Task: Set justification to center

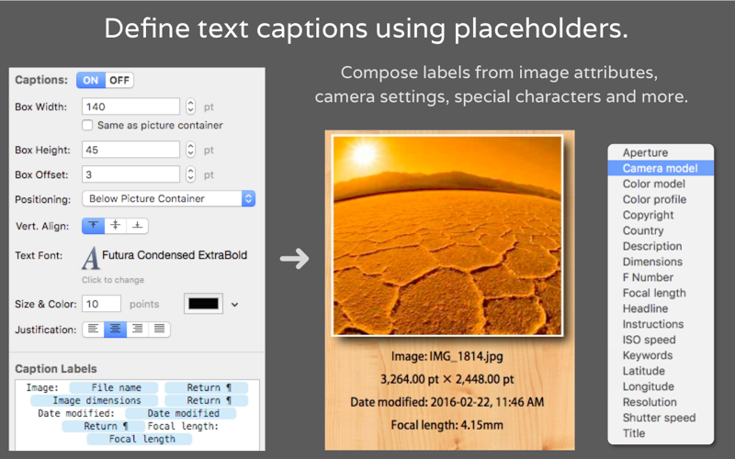Action: pos(116,330)
